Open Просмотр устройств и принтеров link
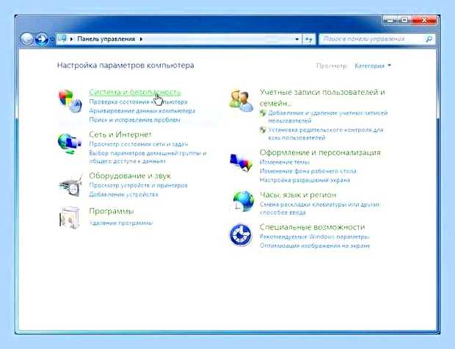455x349 pixels. (138, 185)
